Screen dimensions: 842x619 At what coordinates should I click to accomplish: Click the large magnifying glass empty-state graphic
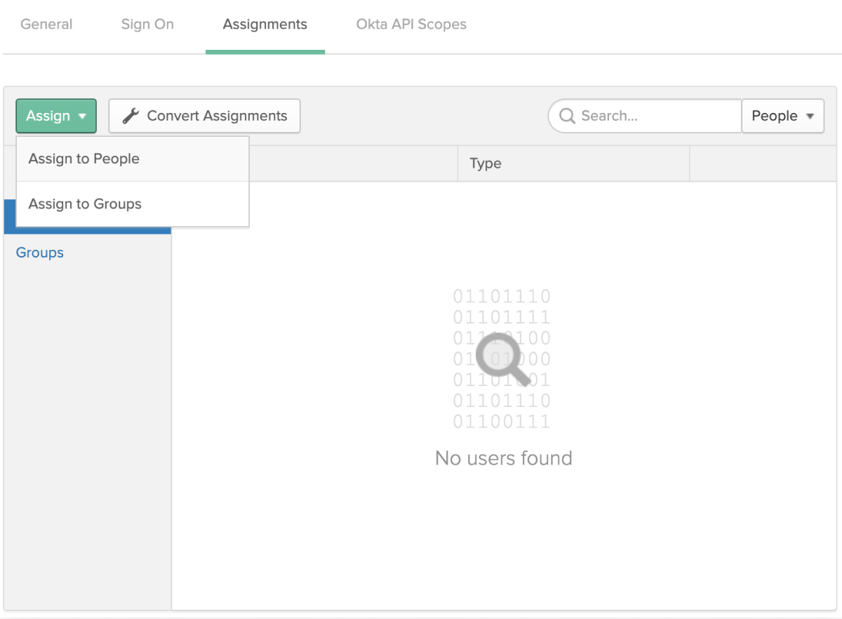502,359
